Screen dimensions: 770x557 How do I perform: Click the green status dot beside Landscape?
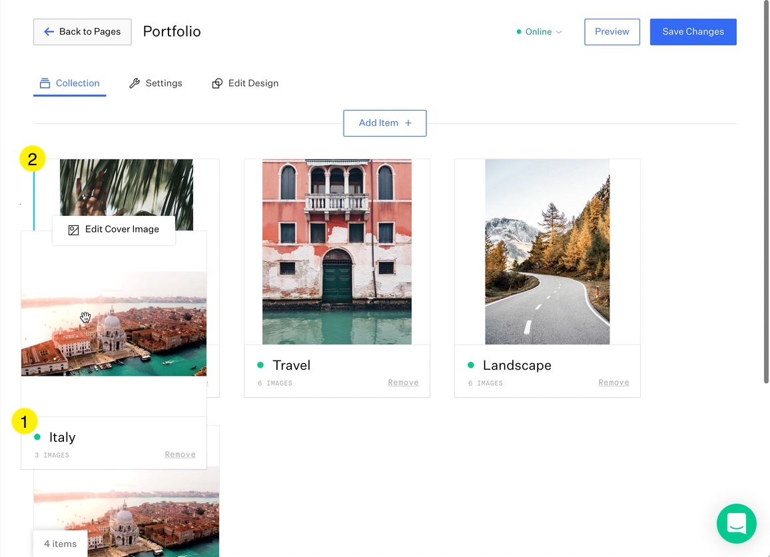click(471, 365)
